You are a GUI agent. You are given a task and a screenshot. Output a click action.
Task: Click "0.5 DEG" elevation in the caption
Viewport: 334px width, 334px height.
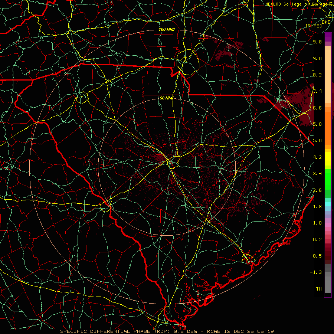click(184, 331)
